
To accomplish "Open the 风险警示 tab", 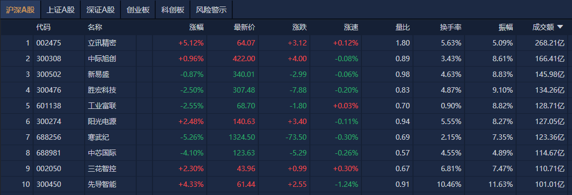I will 211,10.
